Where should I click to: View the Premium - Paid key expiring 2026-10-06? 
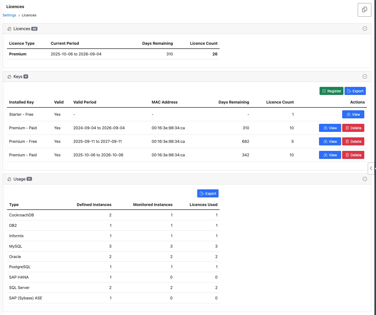pos(330,155)
